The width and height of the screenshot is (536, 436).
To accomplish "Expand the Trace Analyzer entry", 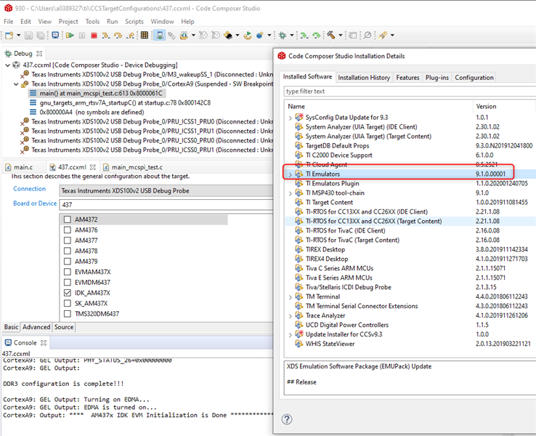I will [x=291, y=316].
